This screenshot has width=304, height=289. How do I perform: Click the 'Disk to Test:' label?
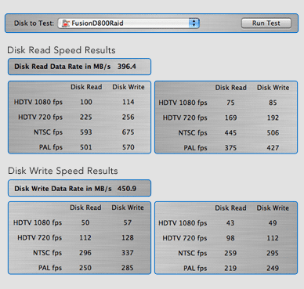point(34,23)
